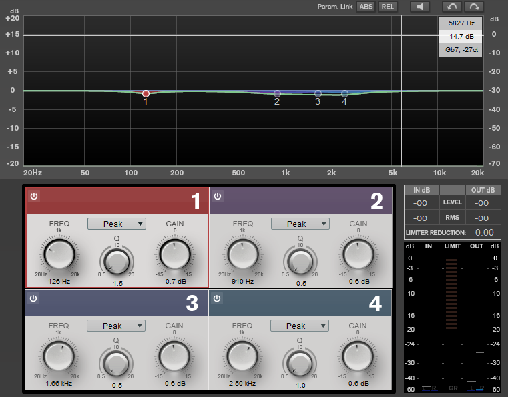
Task: Enable REL parameter link mode
Action: pos(387,7)
